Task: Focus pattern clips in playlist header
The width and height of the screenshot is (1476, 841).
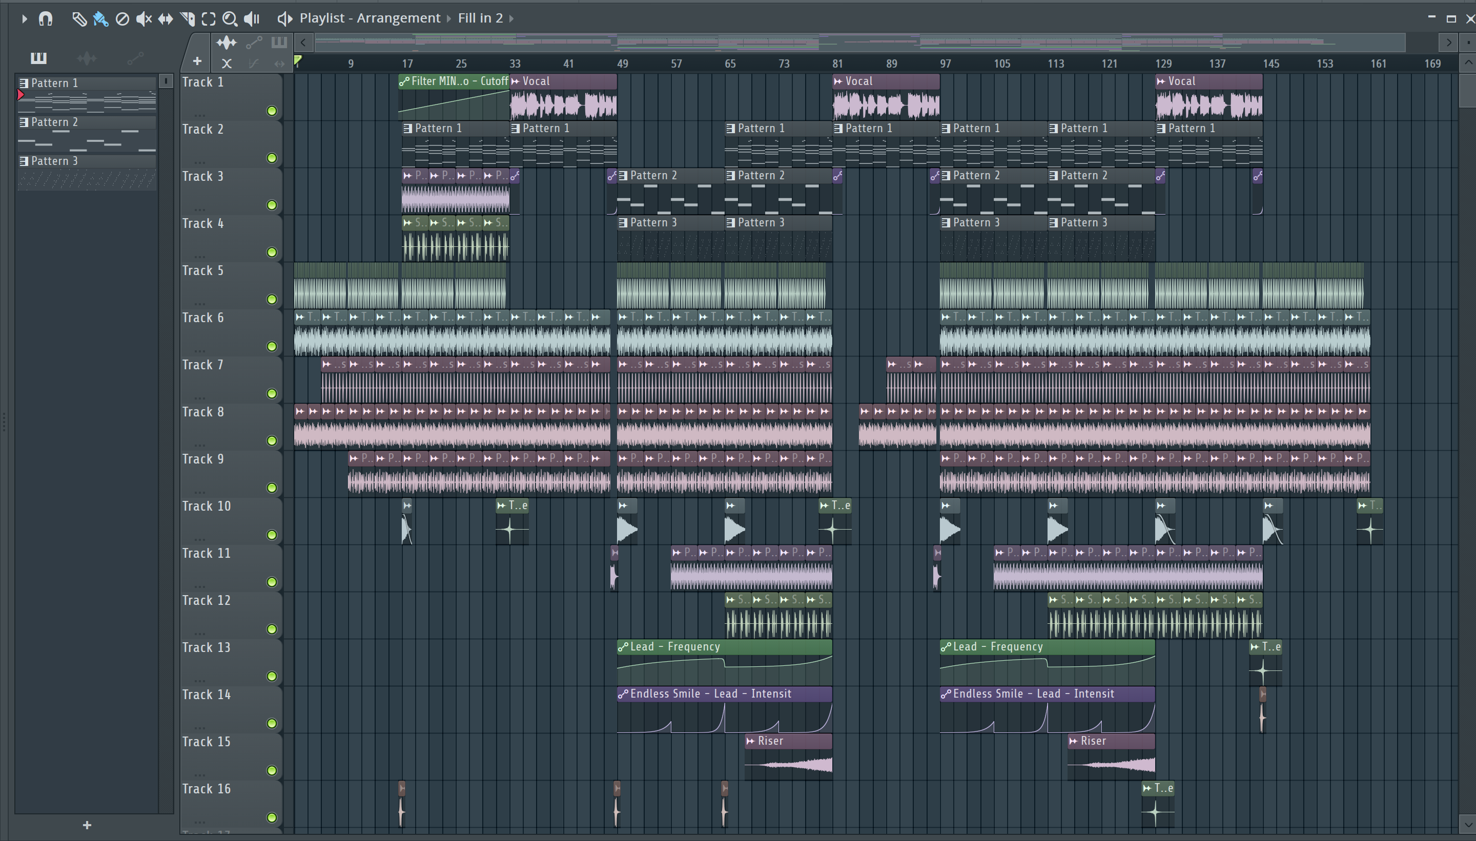Action: tap(279, 42)
